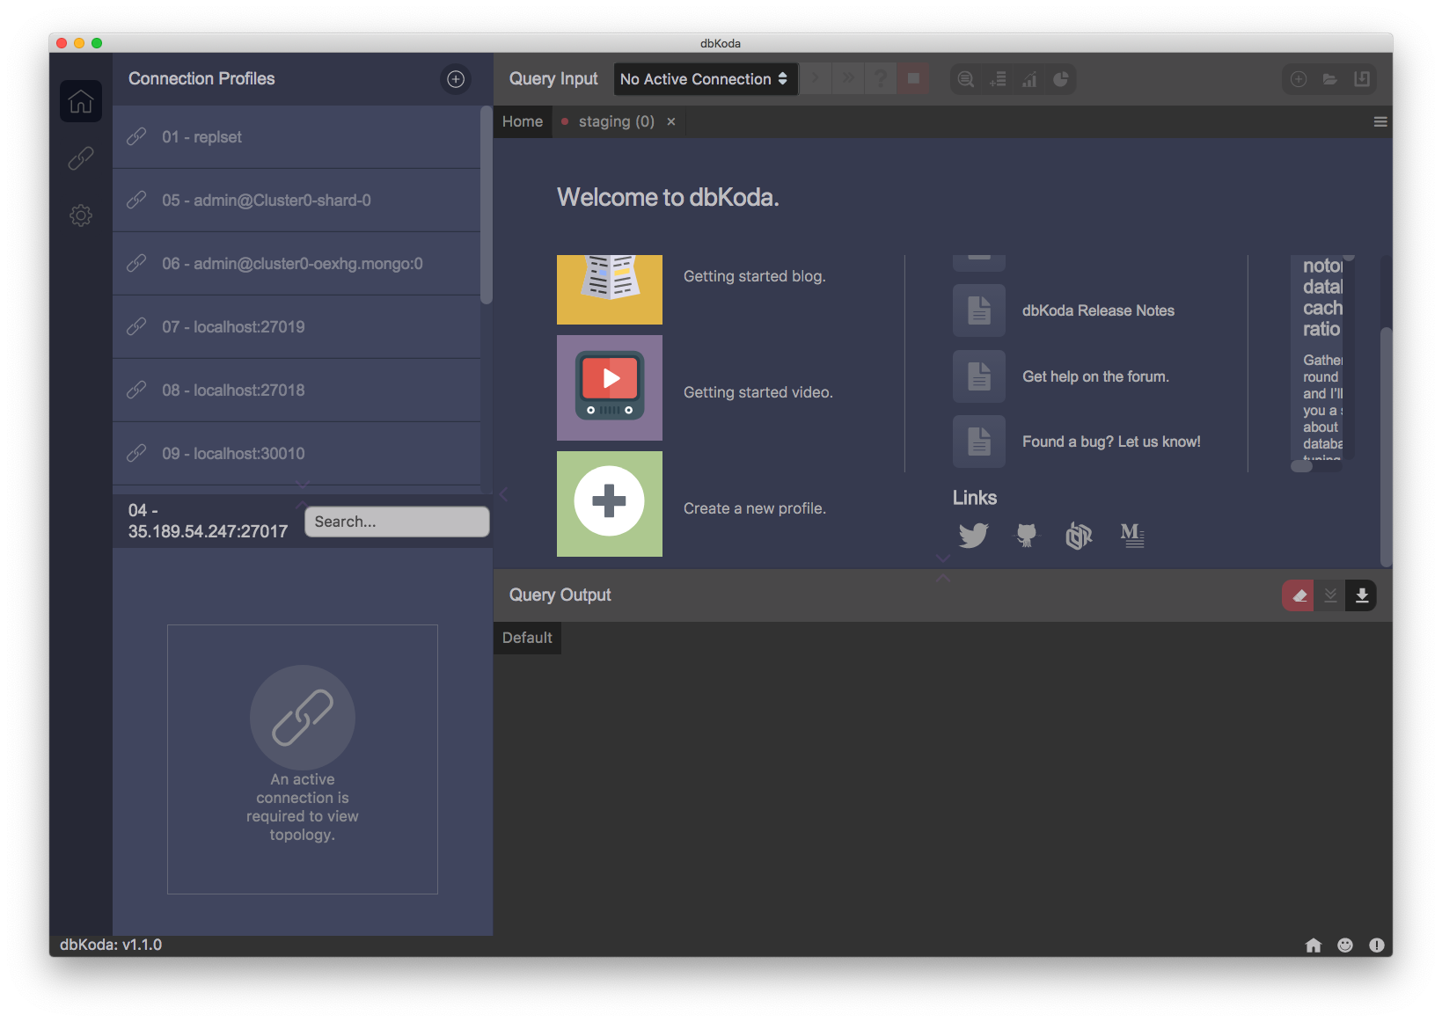Collapse left panel via the splitter chevron
1442x1022 pixels.
(x=503, y=494)
